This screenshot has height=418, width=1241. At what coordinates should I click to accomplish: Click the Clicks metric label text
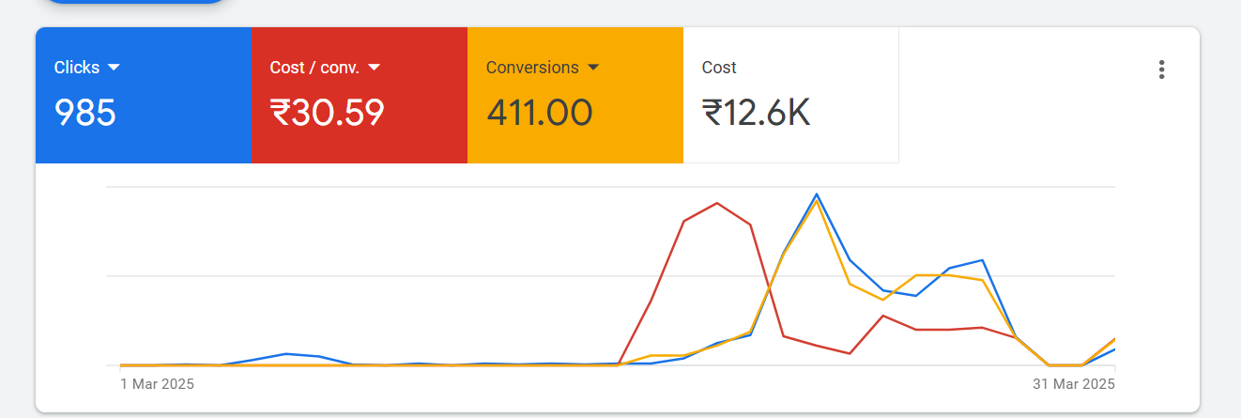click(77, 68)
